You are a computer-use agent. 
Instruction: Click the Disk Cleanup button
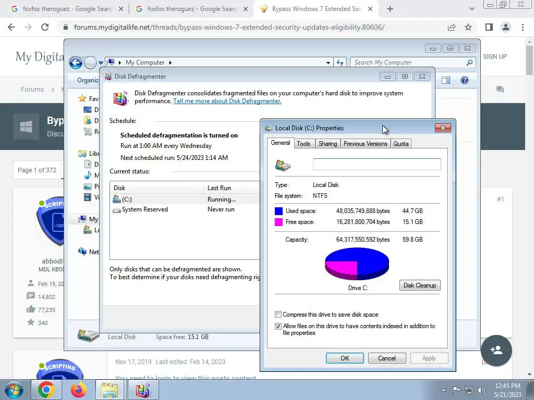click(420, 285)
